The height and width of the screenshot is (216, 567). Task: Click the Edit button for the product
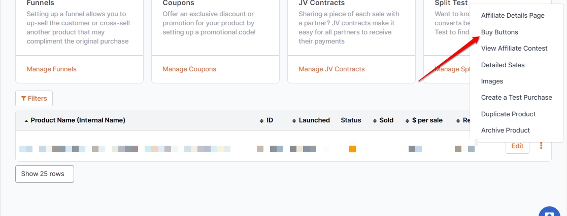(517, 146)
